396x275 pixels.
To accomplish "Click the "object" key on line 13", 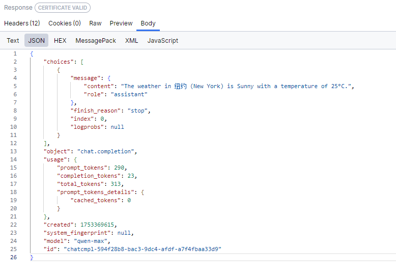I will pos(57,151).
